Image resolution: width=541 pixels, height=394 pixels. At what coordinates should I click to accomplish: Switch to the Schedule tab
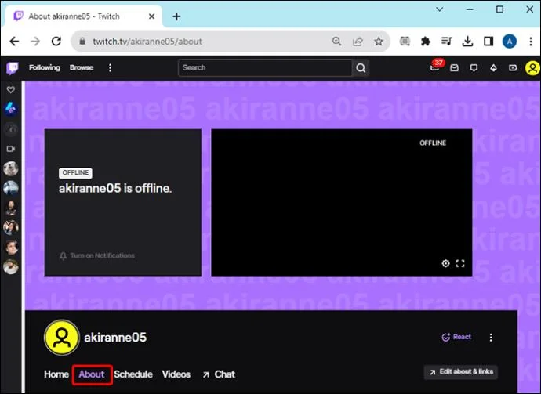click(133, 374)
